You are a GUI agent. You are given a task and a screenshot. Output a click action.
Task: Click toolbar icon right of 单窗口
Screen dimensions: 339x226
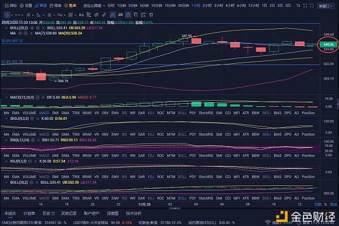(336, 5)
